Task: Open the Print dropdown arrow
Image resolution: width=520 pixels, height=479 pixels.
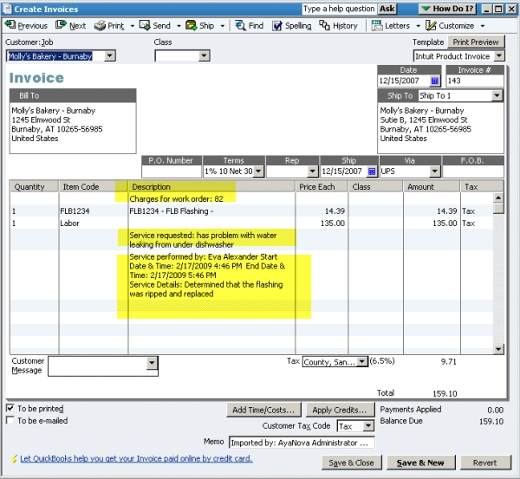Action: [x=133, y=26]
